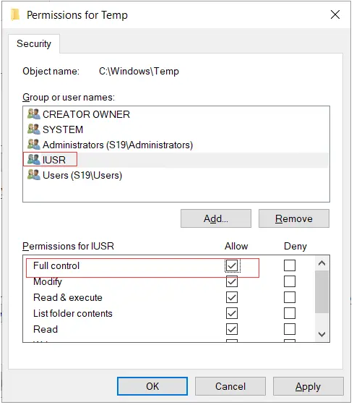The width and height of the screenshot is (354, 405).
Task: Click the SYSTEM user group icon
Action: (x=33, y=129)
